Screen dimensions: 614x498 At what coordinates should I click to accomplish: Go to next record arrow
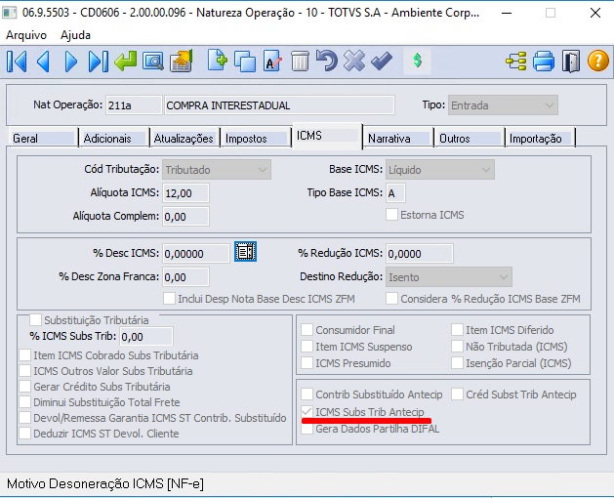71,62
